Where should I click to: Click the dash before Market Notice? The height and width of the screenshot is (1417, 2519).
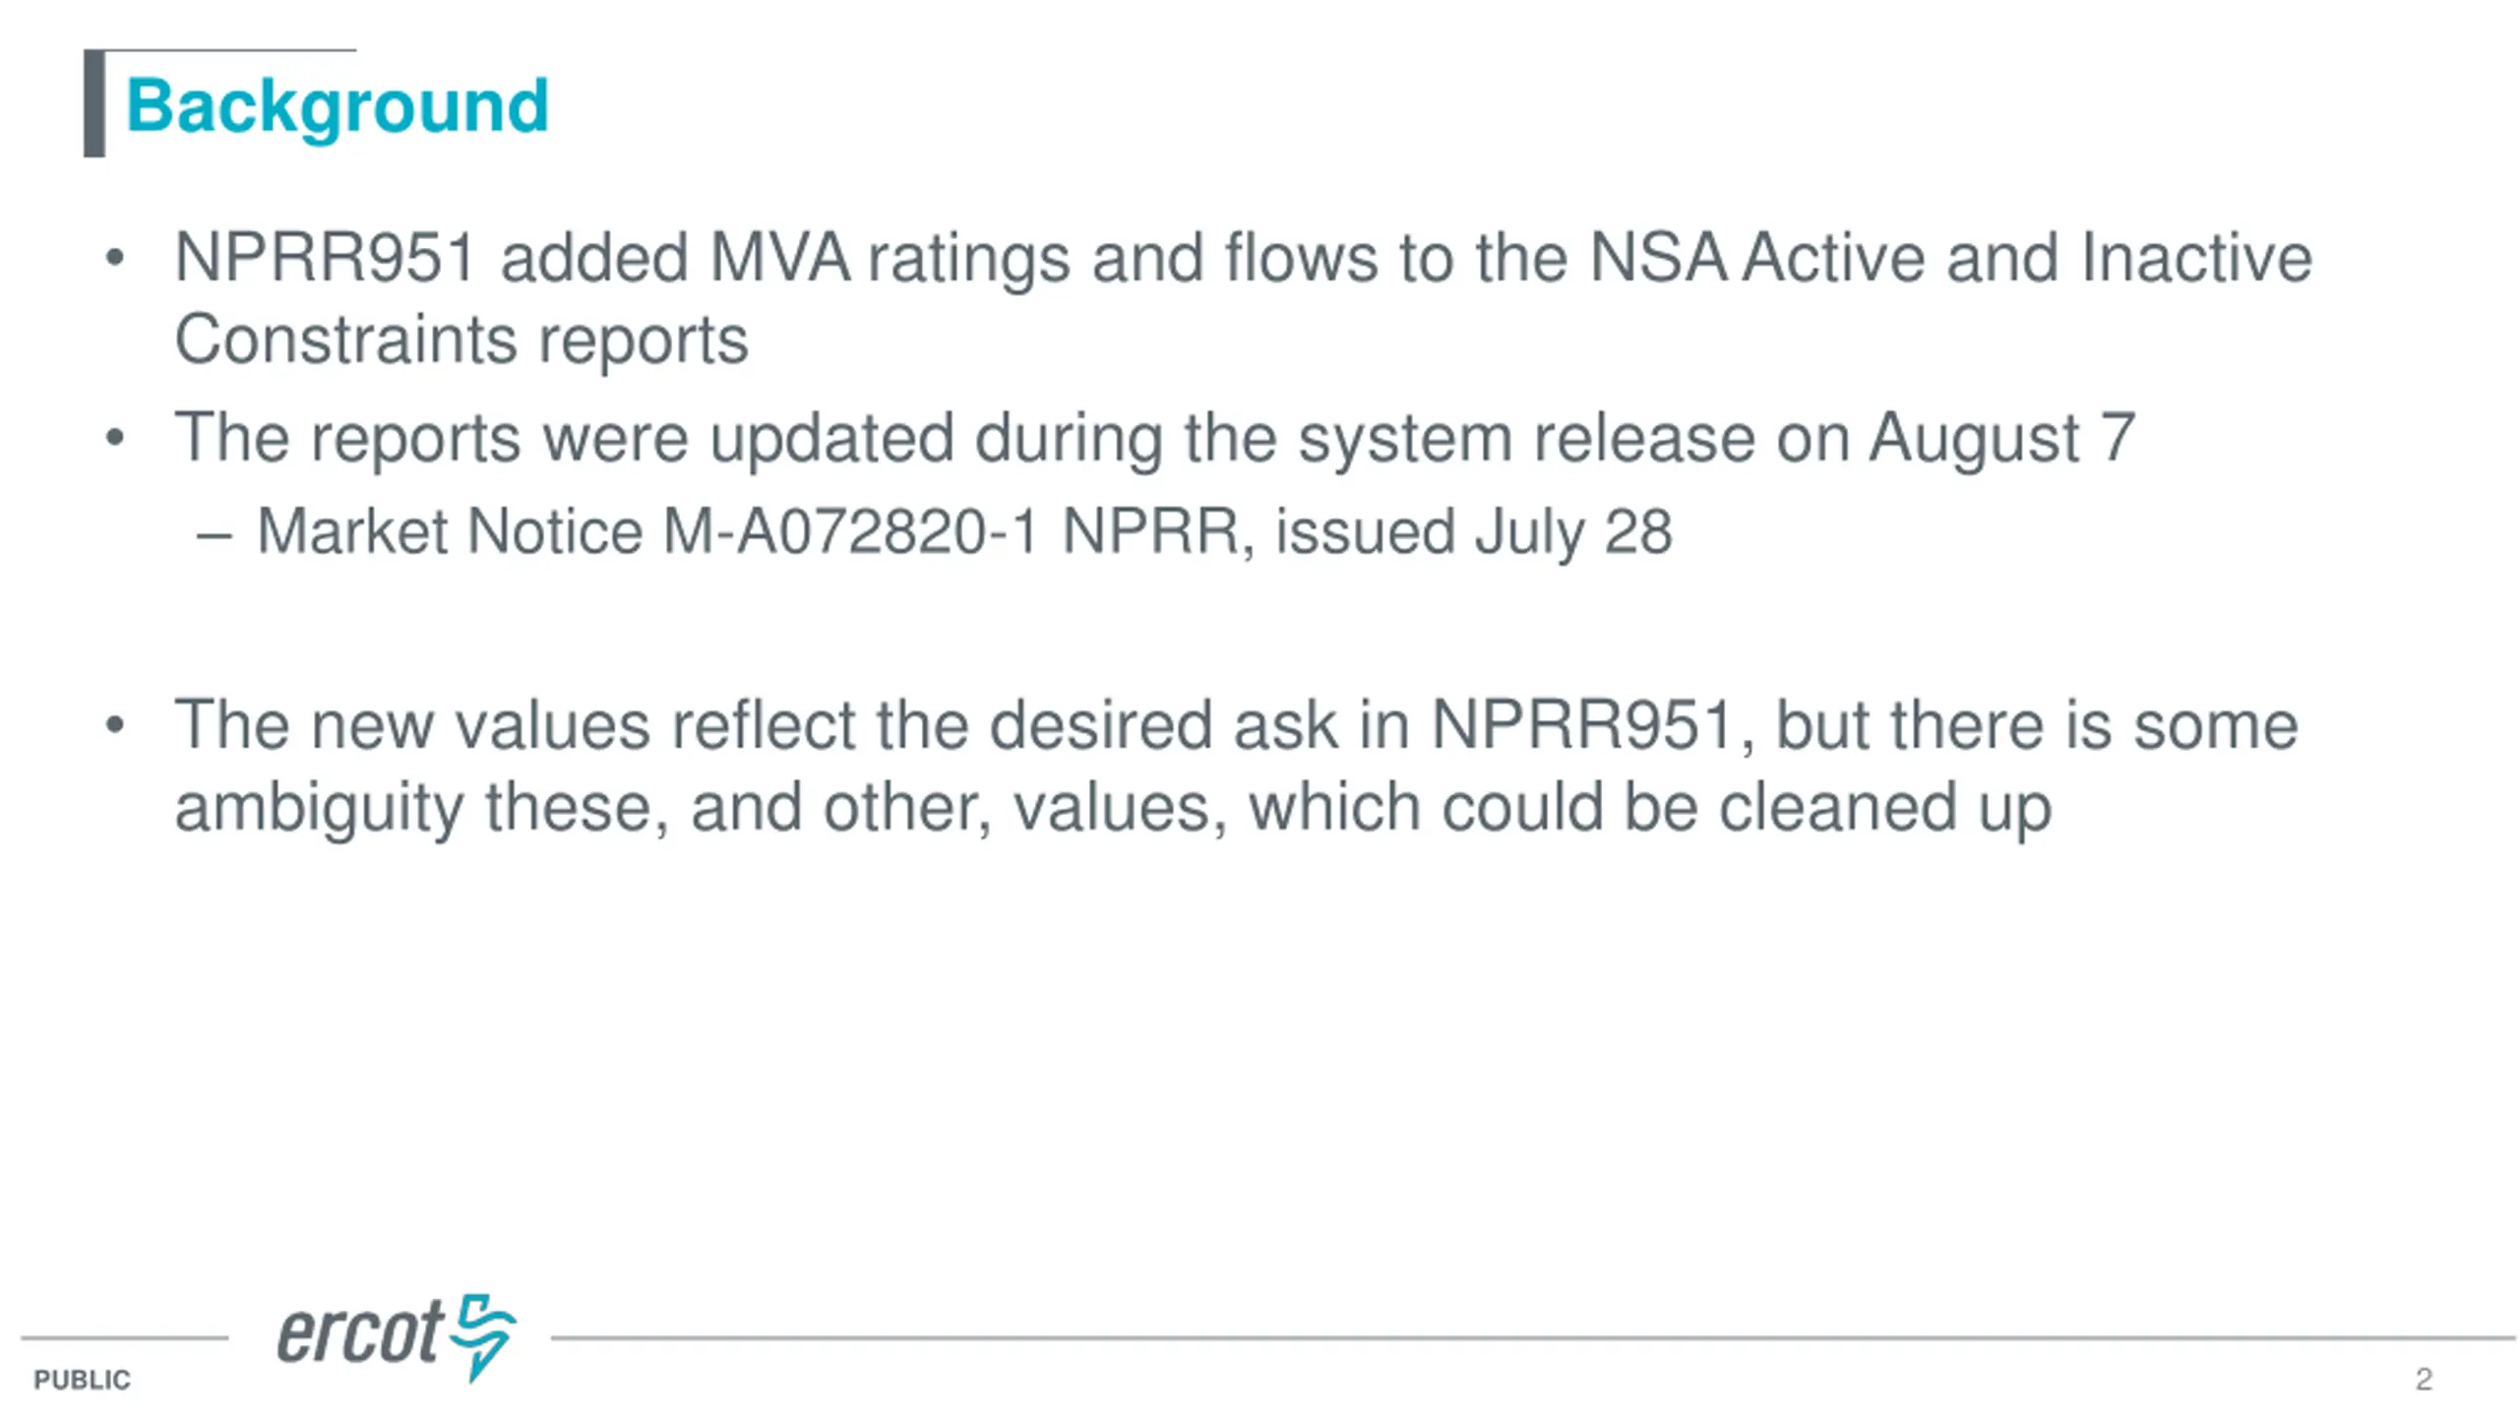pos(215,536)
